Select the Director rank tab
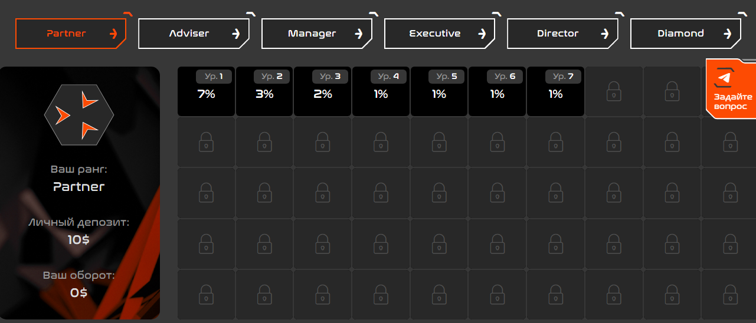The width and height of the screenshot is (756, 323). coord(562,34)
